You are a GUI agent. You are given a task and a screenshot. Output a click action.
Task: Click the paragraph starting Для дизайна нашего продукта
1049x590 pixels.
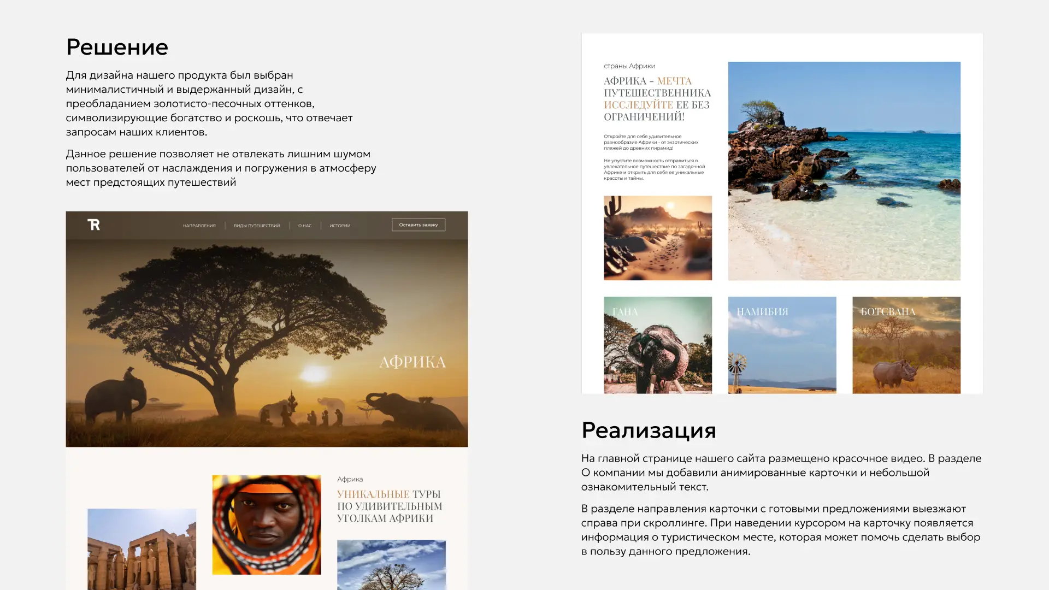(x=209, y=104)
